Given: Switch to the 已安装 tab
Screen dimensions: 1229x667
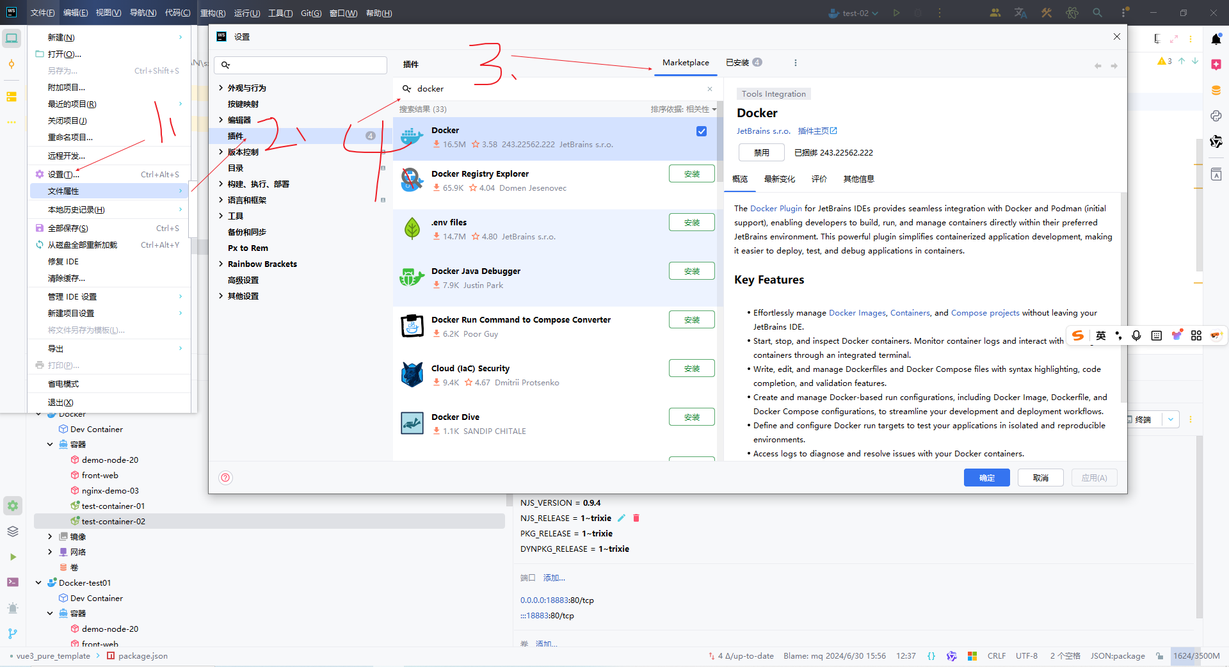Looking at the screenshot, I should (744, 63).
